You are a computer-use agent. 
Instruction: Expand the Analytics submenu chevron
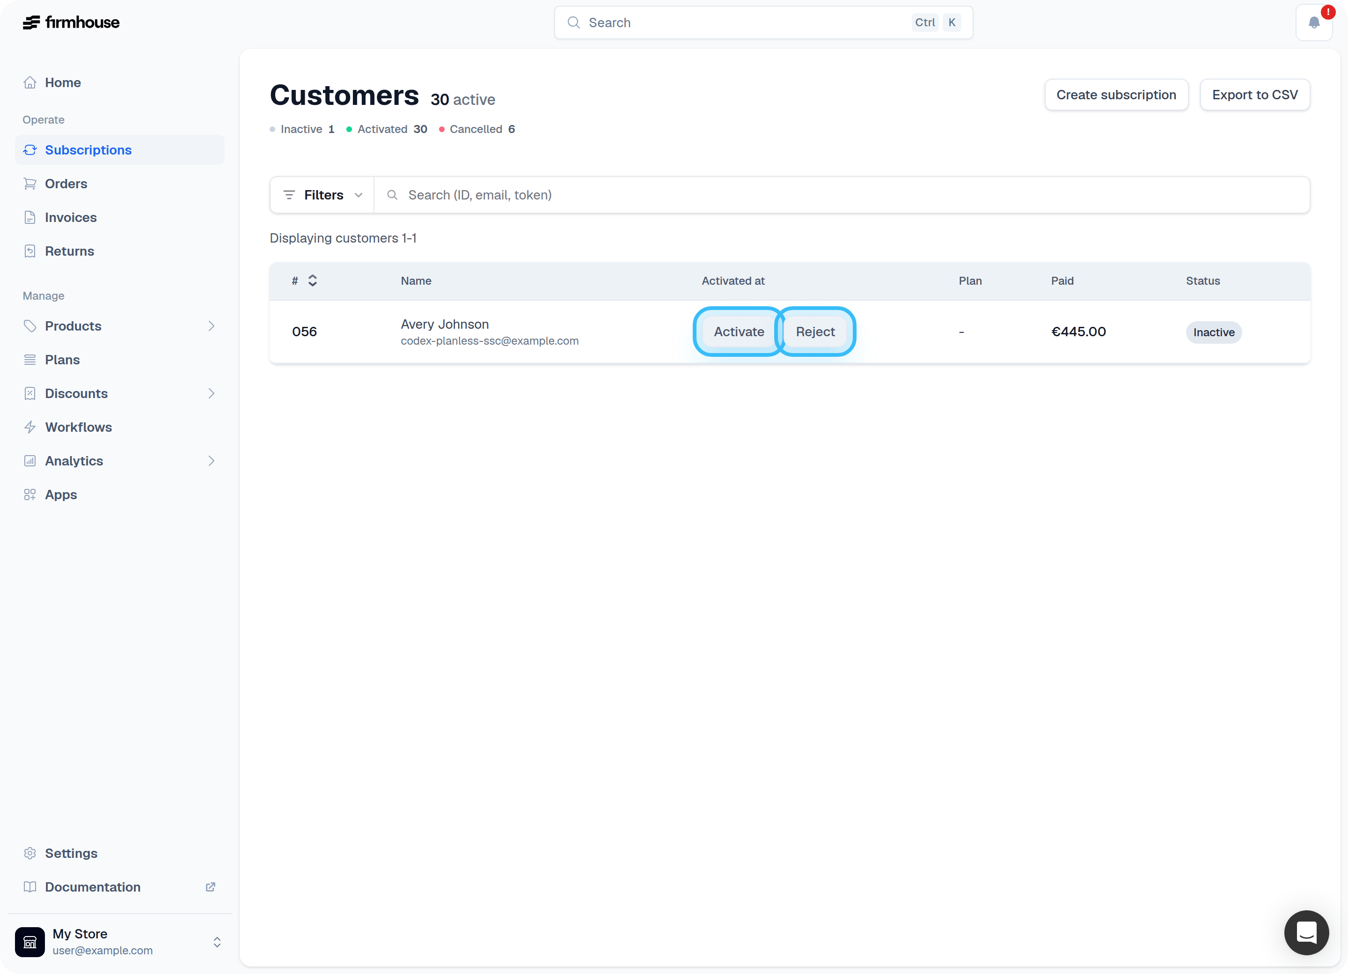tap(211, 461)
